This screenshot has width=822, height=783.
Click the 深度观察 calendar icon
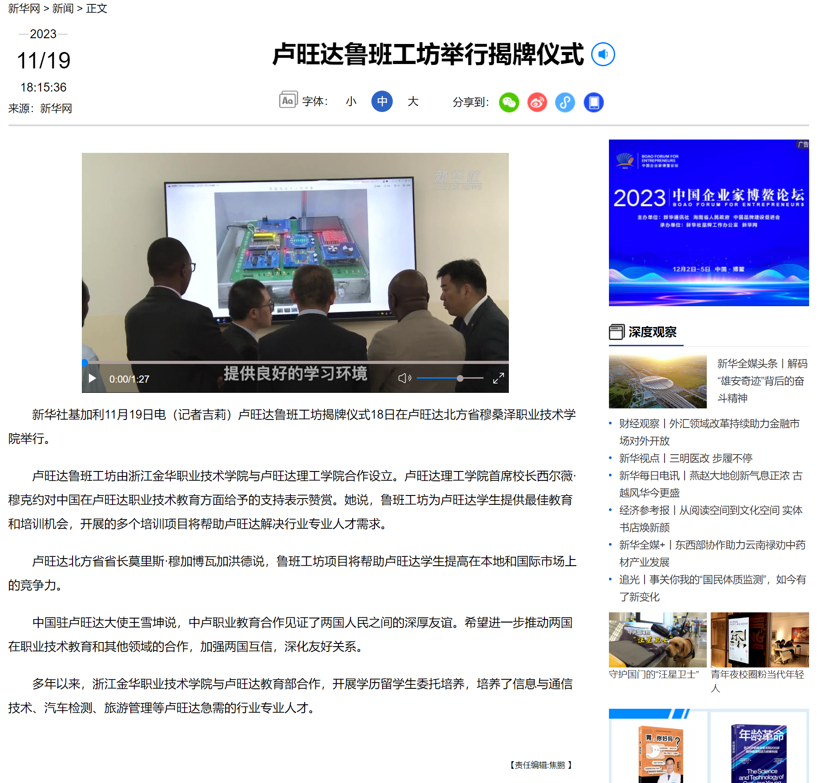(616, 332)
